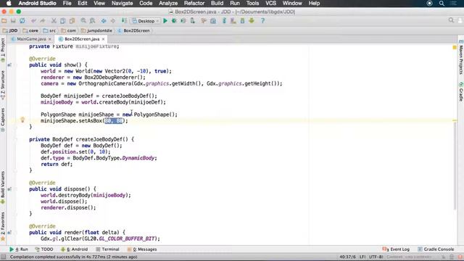Click the Make Project build icon
This screenshot has width=464, height=261.
[x=124, y=21]
